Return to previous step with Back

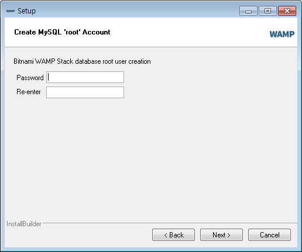[173, 235]
